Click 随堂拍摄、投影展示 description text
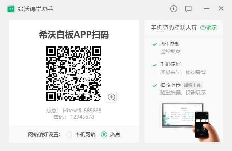This screenshot has width=232, height=151. [x=183, y=92]
